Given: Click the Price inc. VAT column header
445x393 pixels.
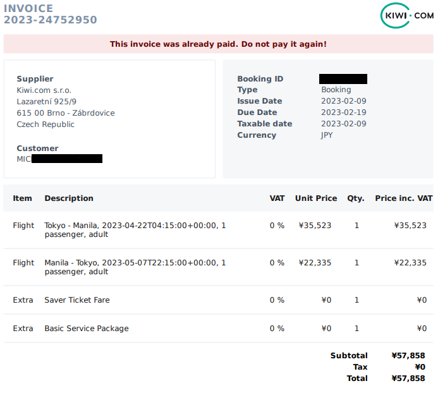Looking at the screenshot, I should [403, 198].
